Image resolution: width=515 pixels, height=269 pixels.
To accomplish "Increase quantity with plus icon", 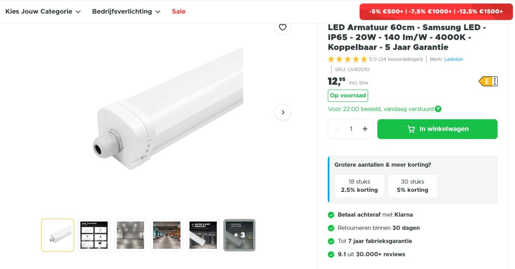I will [365, 129].
